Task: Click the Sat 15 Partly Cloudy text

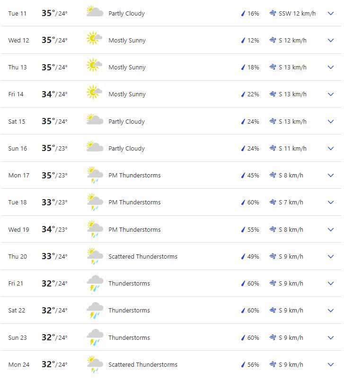Action: [126, 122]
